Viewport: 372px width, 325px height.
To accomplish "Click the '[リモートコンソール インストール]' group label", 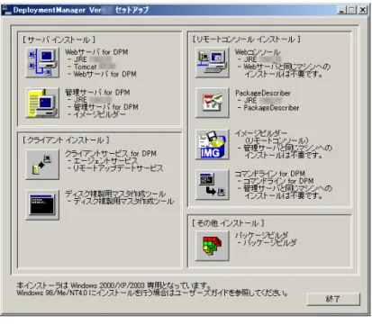I will pyautogui.click(x=246, y=39).
